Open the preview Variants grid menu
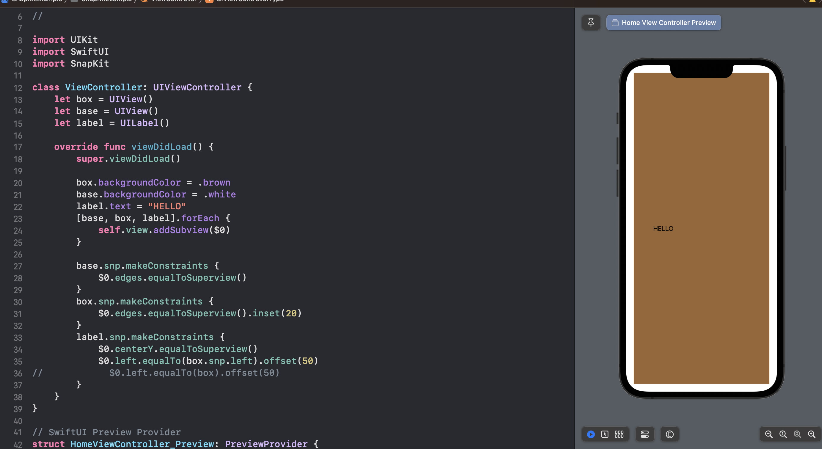Image resolution: width=822 pixels, height=449 pixels. pos(619,434)
